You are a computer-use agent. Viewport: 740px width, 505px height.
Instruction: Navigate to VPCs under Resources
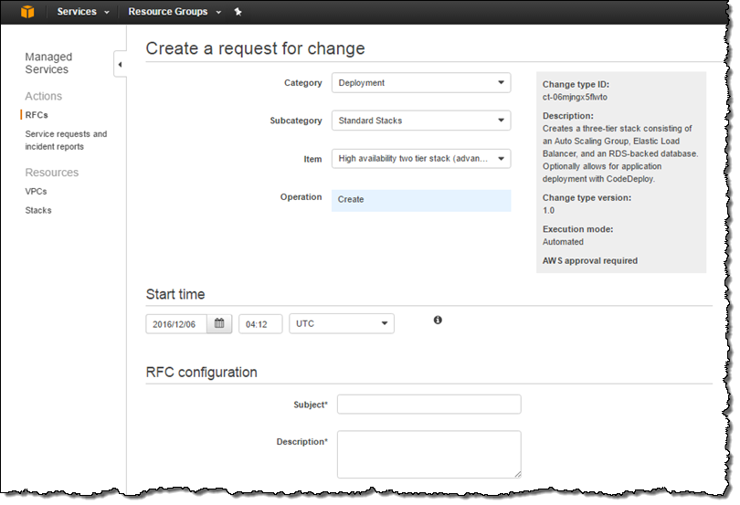coord(36,192)
